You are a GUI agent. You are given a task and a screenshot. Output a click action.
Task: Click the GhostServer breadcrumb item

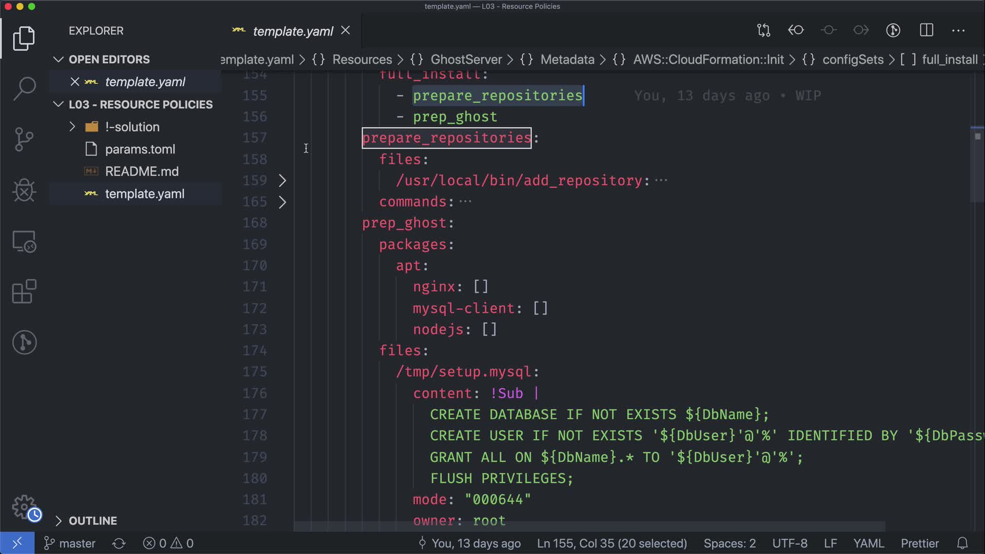pos(466,60)
